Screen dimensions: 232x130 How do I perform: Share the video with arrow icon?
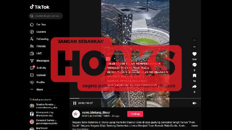pyautogui.click(x=194, y=87)
